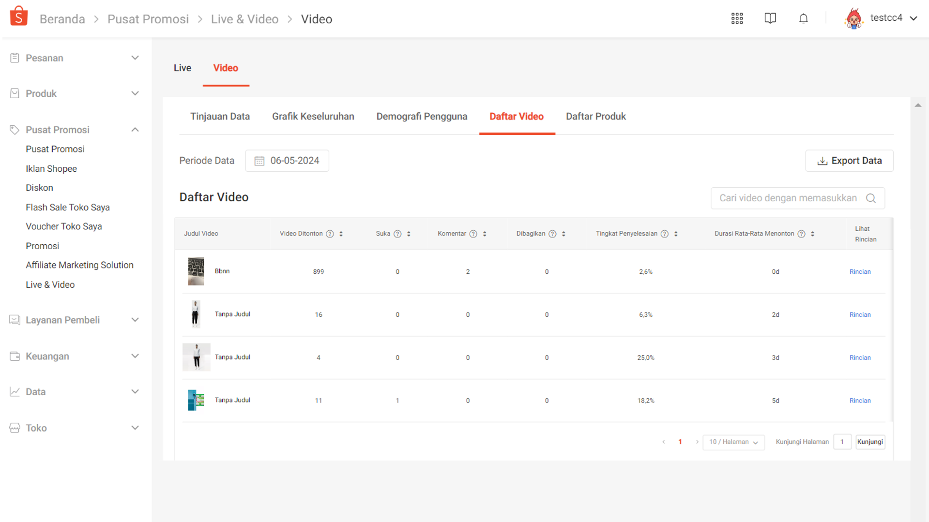Toggle sorting on the Suka column
Screen dimensions: 929x522
(x=408, y=233)
